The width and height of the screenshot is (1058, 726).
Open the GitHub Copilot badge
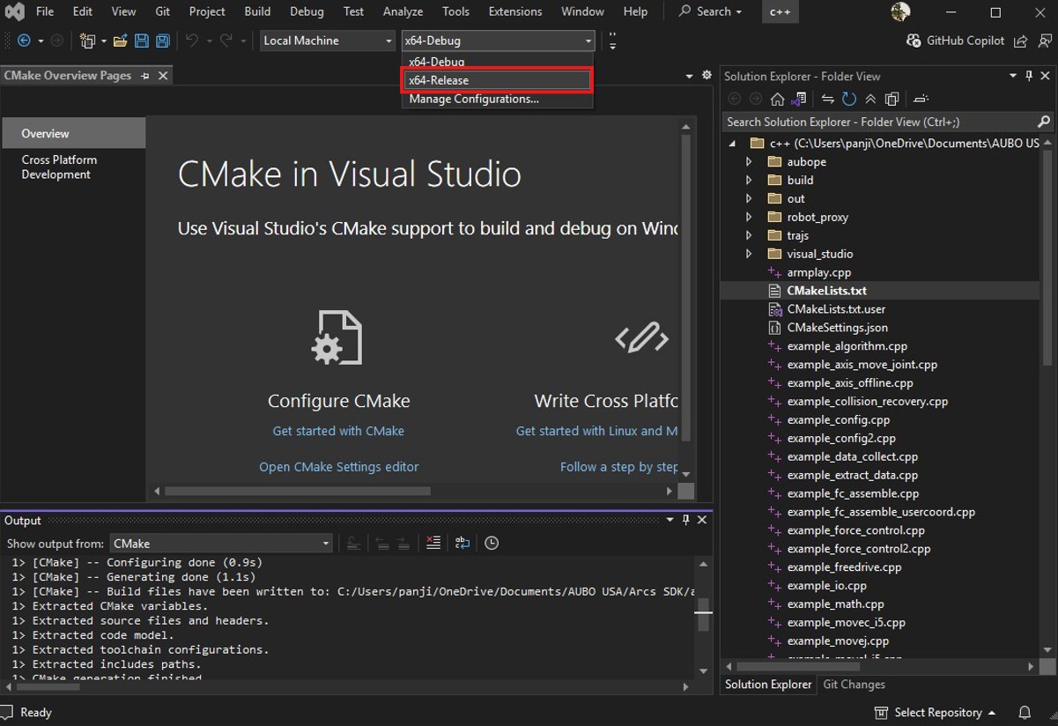[x=955, y=41]
